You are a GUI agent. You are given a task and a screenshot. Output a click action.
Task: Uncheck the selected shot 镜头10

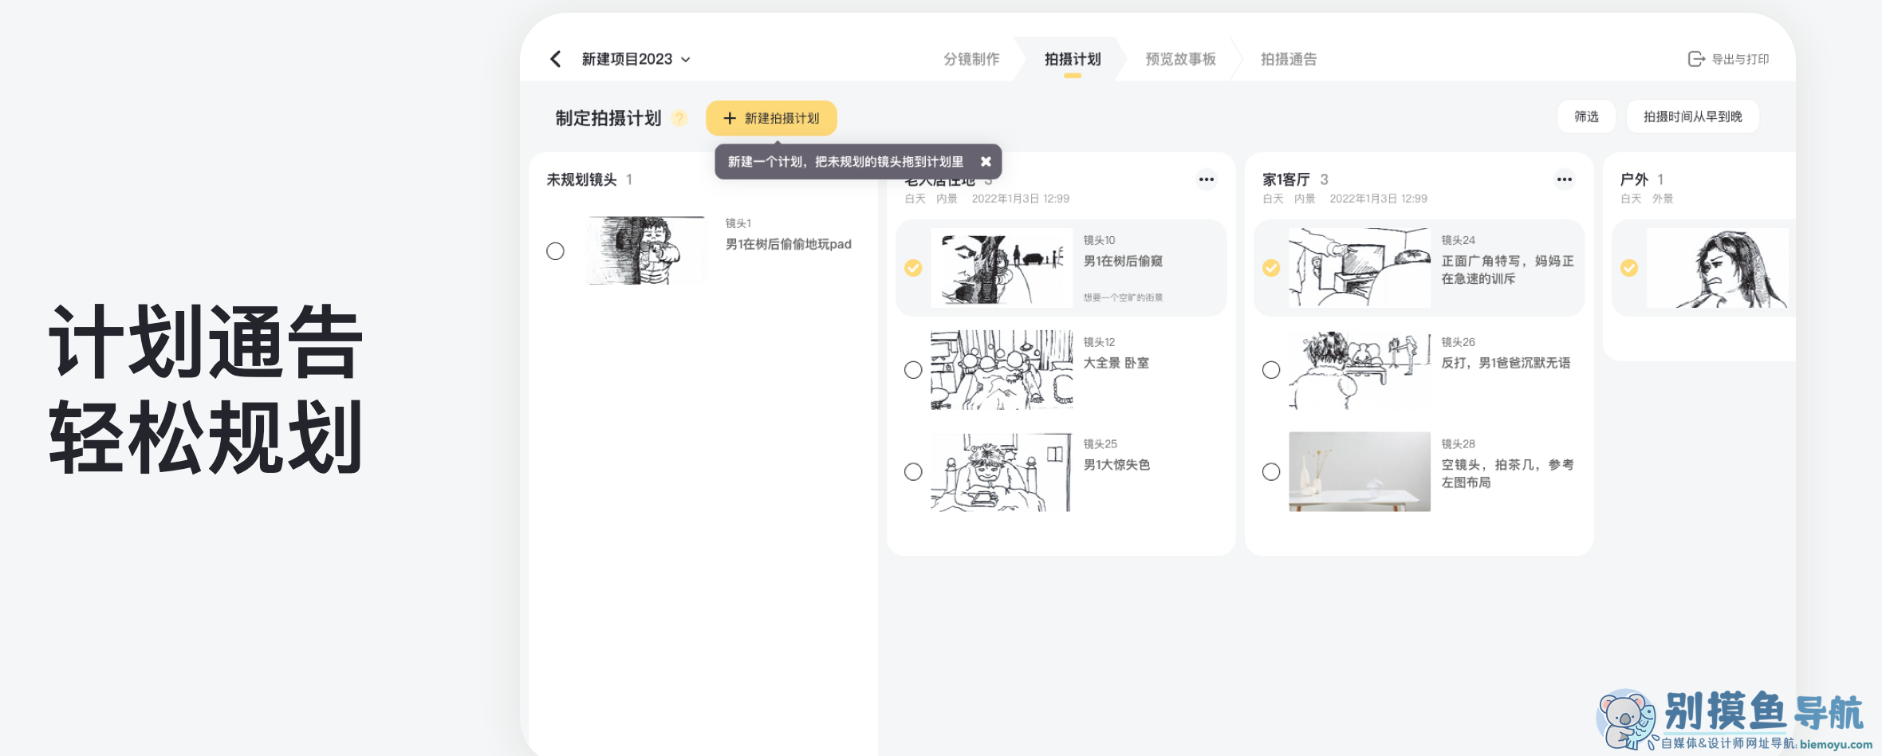click(913, 268)
